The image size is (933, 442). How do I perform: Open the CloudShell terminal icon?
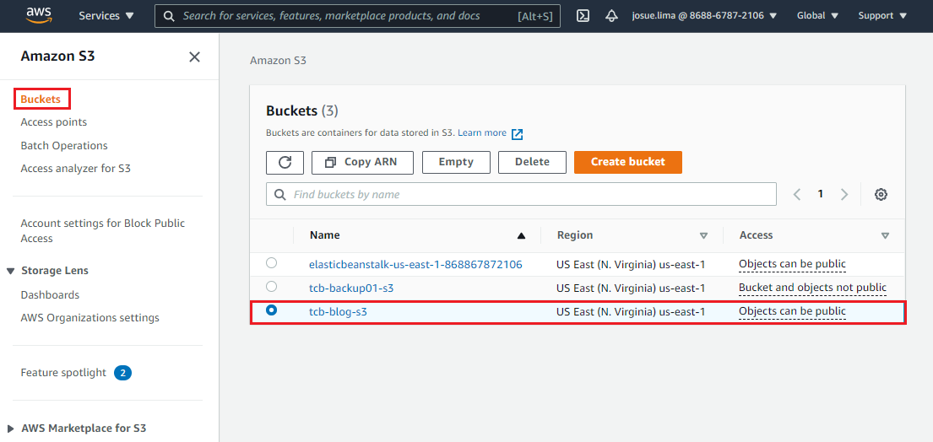coord(583,15)
